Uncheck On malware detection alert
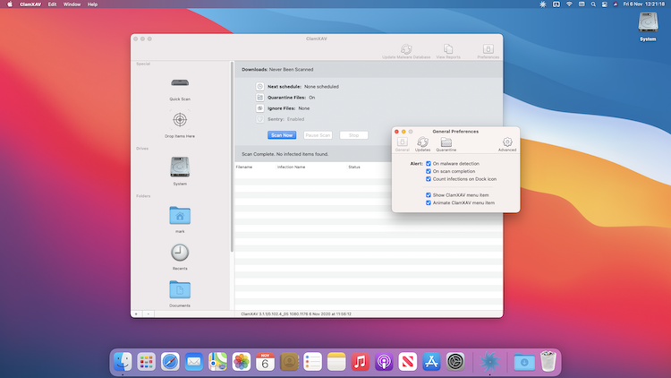This screenshot has width=671, height=378. coord(429,164)
